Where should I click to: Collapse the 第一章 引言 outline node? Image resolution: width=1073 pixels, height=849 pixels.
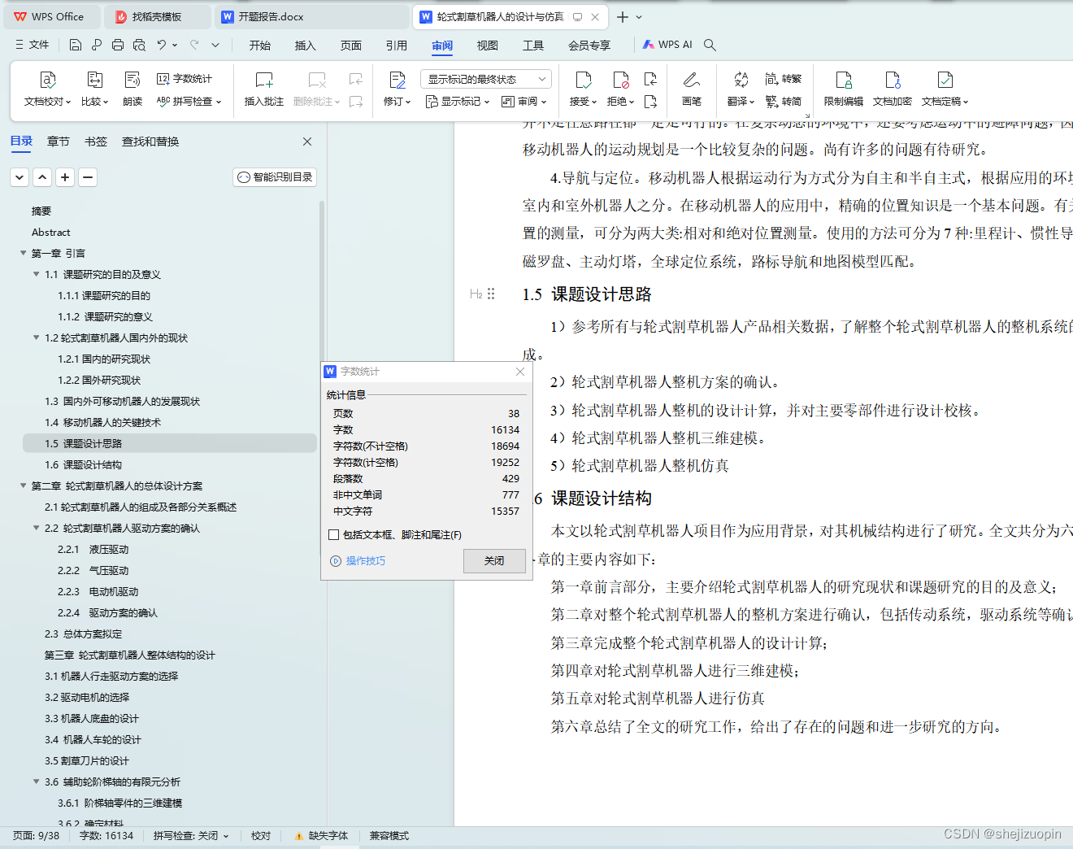click(24, 253)
